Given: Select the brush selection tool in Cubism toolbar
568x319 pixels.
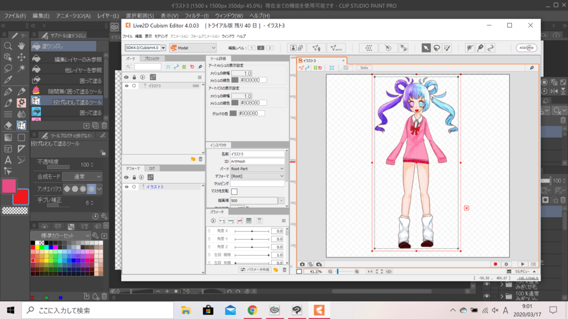Looking at the screenshot, I should coord(447,48).
